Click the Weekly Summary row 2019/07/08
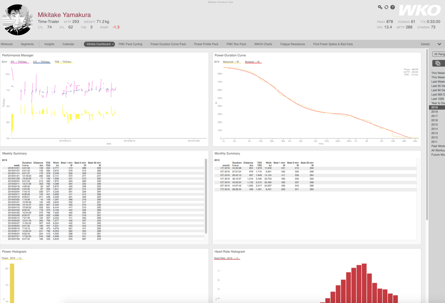445x303 pixels. click(103, 239)
